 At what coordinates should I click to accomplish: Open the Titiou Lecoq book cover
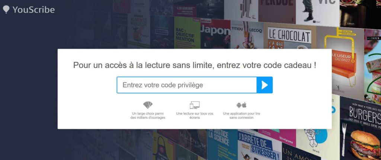[x=247, y=35]
